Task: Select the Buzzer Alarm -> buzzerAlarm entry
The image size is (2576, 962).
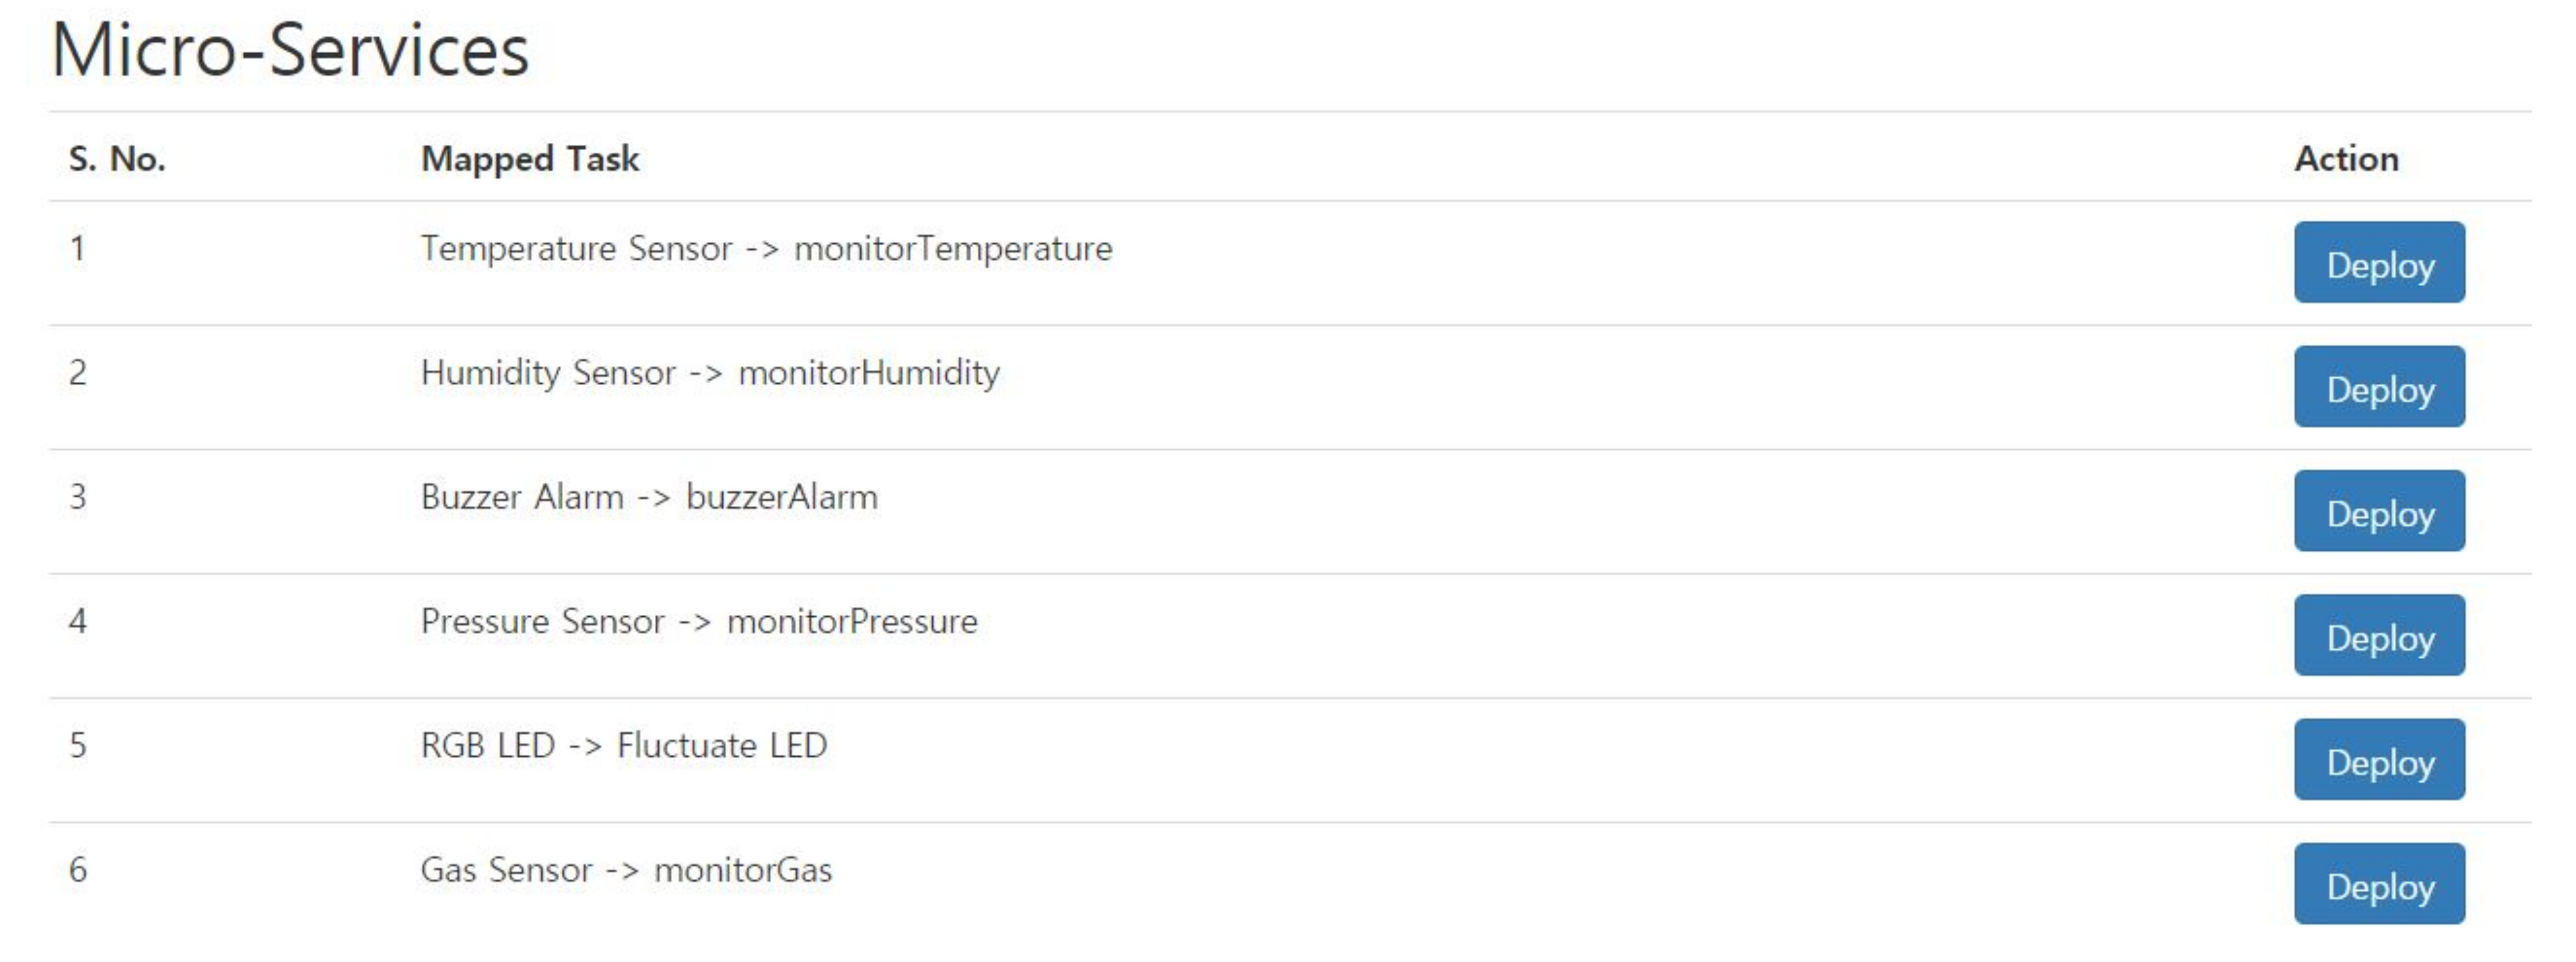Action: point(648,497)
